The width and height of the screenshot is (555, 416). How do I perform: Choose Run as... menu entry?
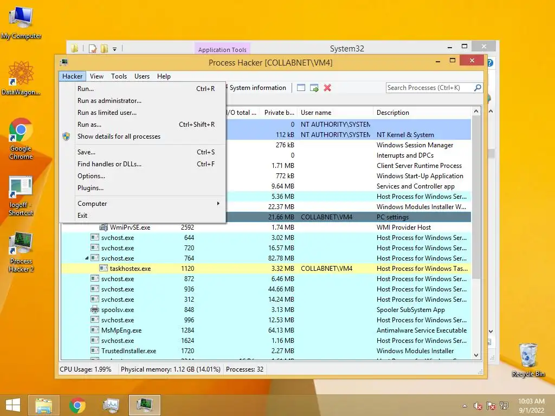(x=151, y=125)
